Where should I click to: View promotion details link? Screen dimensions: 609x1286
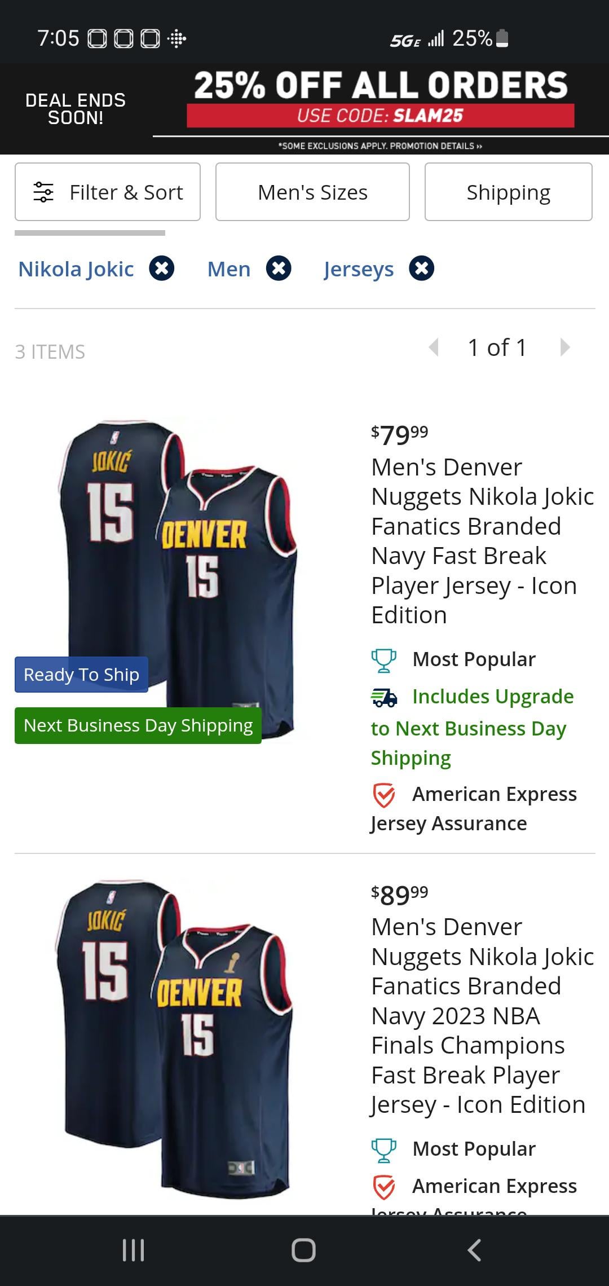pos(381,146)
